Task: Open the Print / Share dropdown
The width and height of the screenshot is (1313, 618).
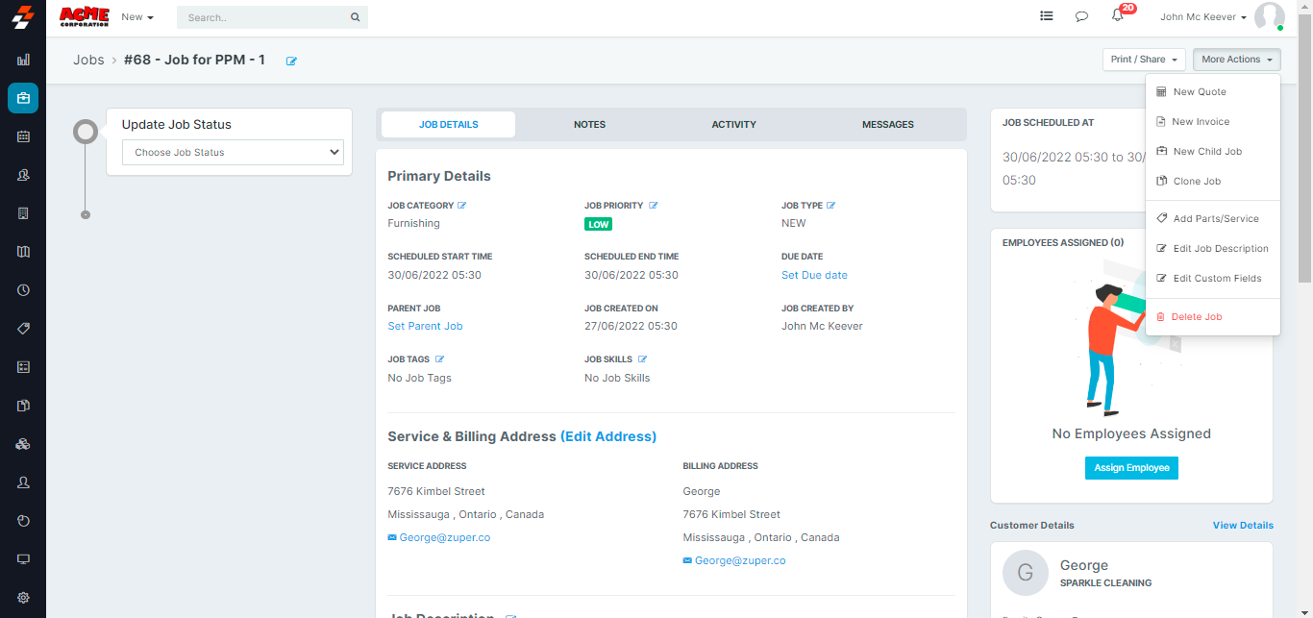Action: (x=1144, y=60)
